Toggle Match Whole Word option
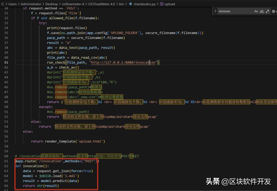Viewport: 277px width, 191px height. point(262,11)
